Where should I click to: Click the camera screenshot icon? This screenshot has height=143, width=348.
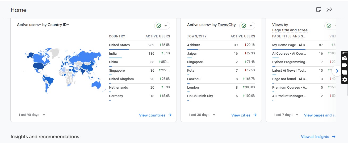tap(345, 58)
